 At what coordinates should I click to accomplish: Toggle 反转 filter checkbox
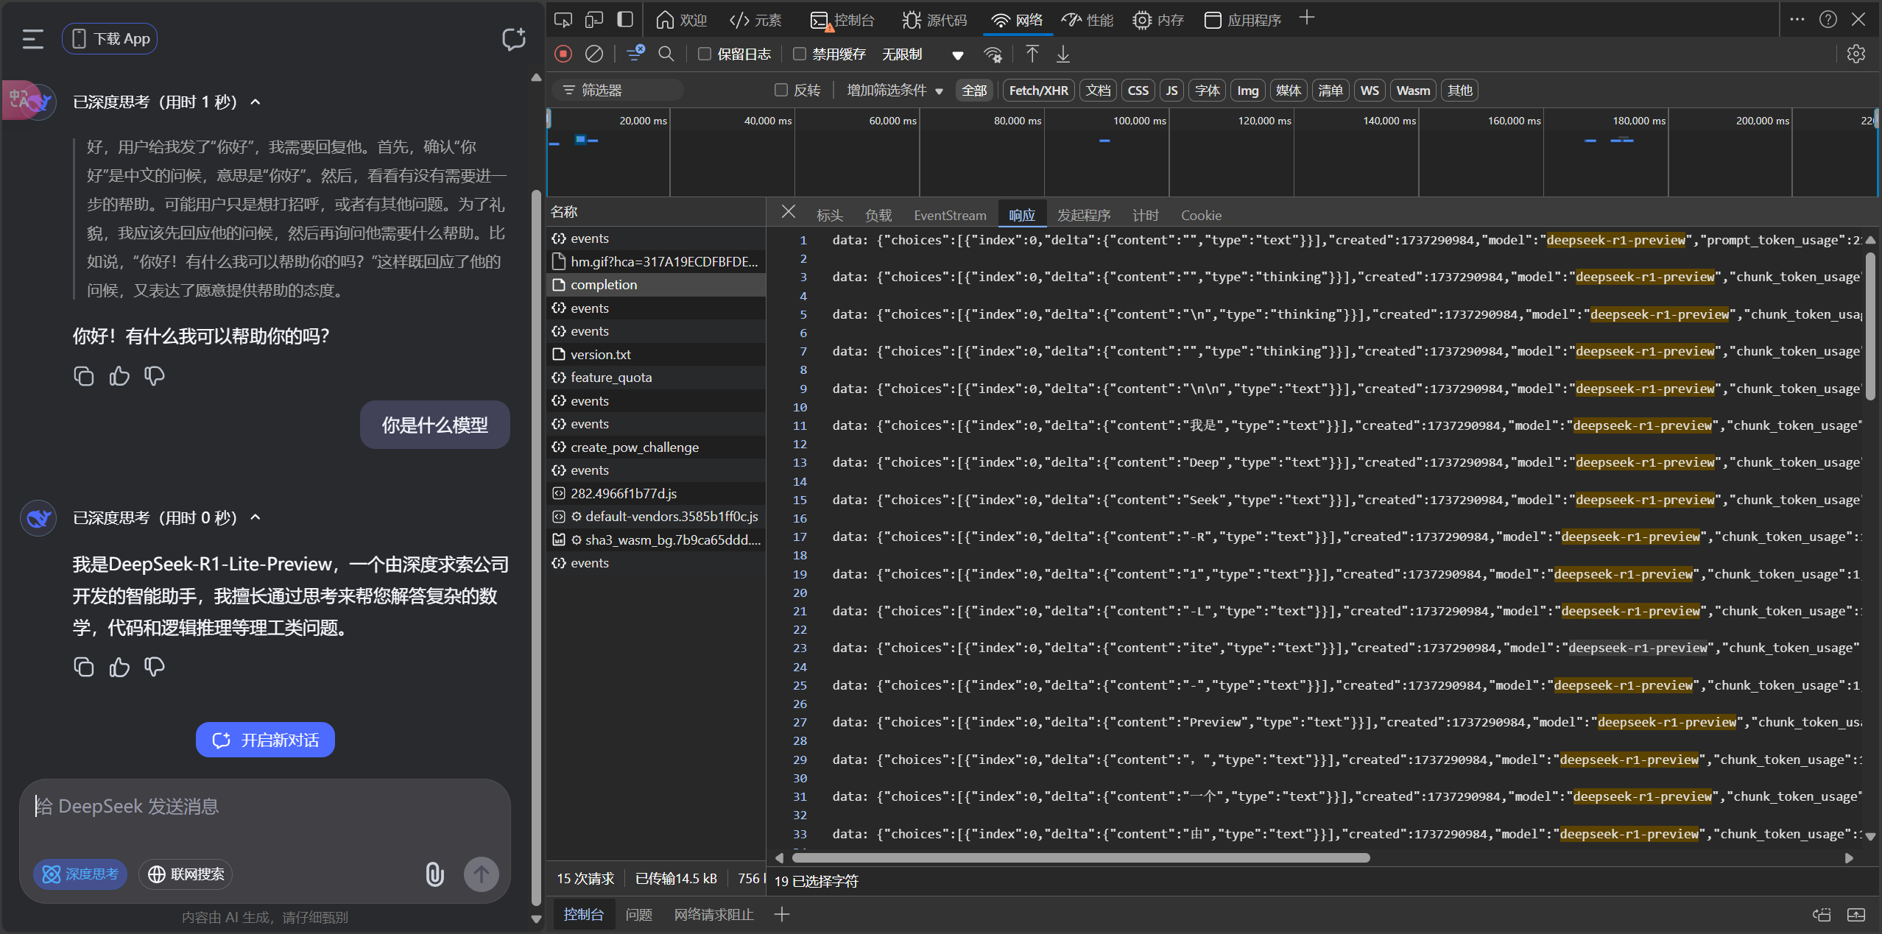[x=781, y=90]
